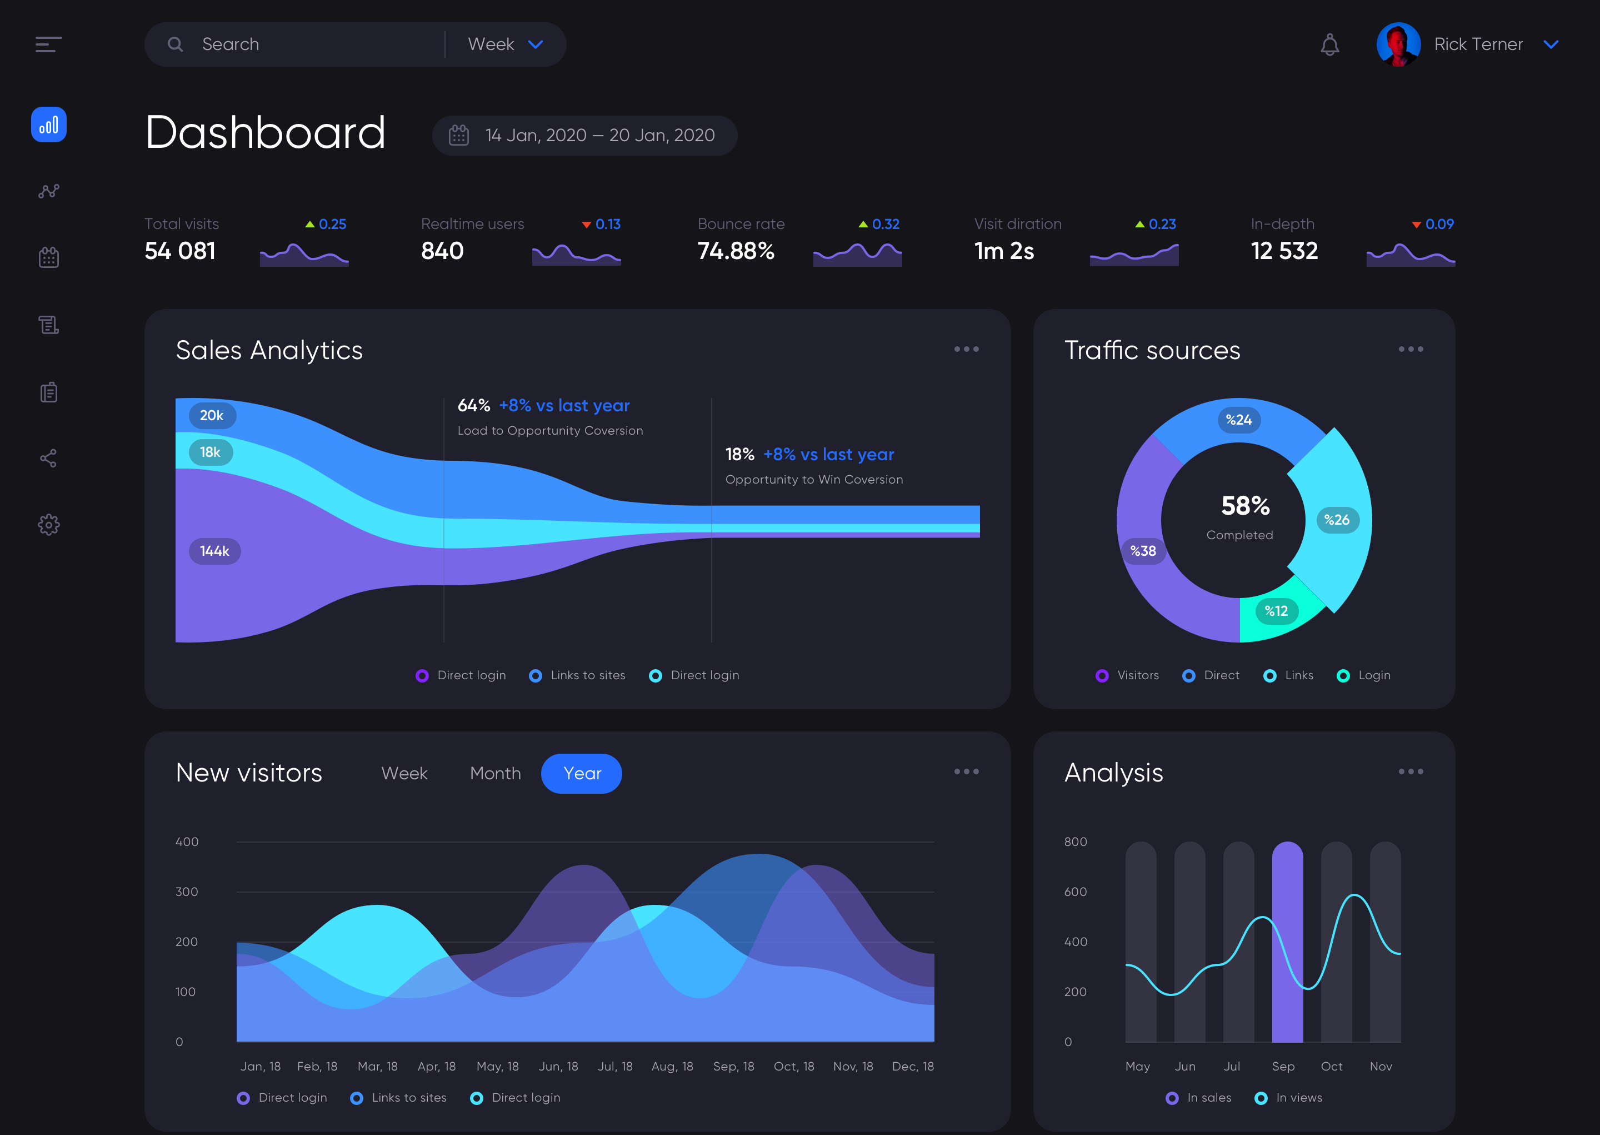The height and width of the screenshot is (1135, 1600).
Task: Open the Analysis card options menu
Action: tap(1410, 771)
